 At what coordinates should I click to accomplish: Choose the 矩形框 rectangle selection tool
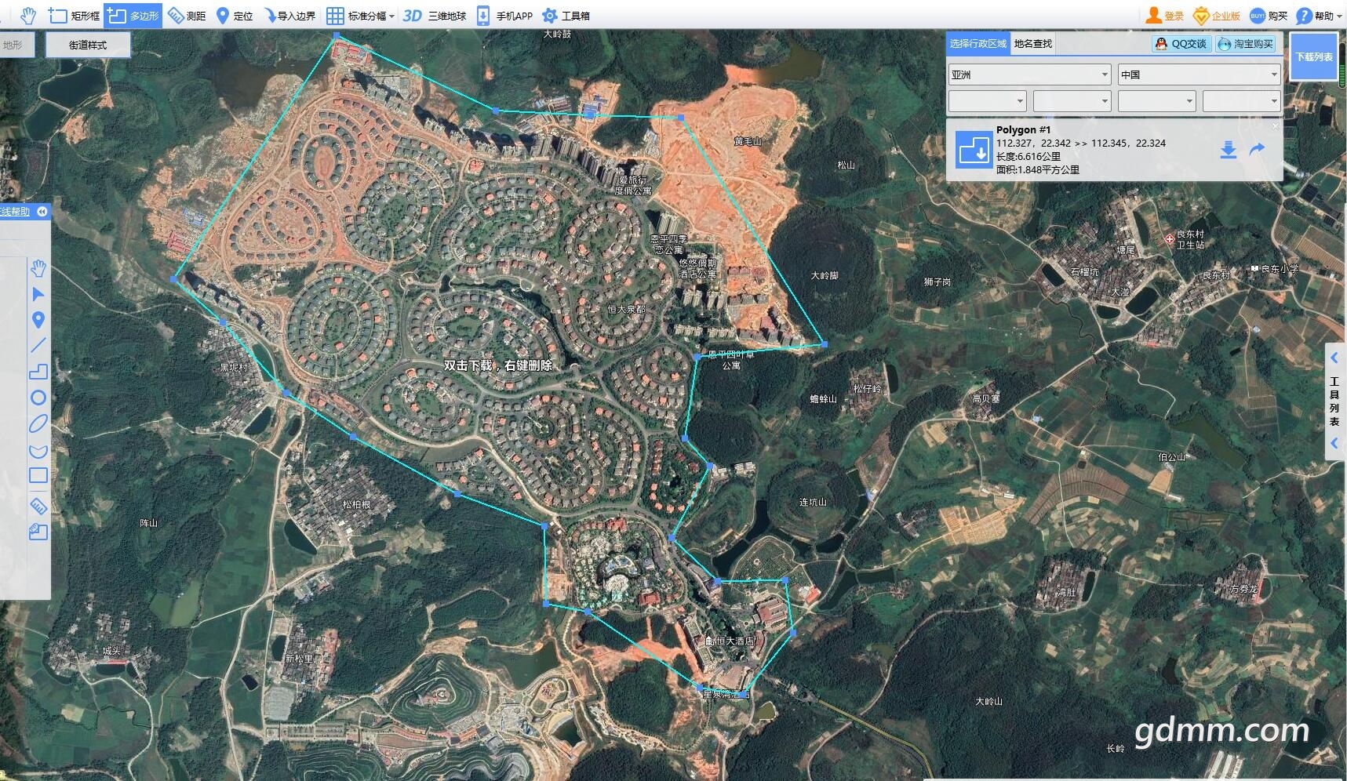75,16
